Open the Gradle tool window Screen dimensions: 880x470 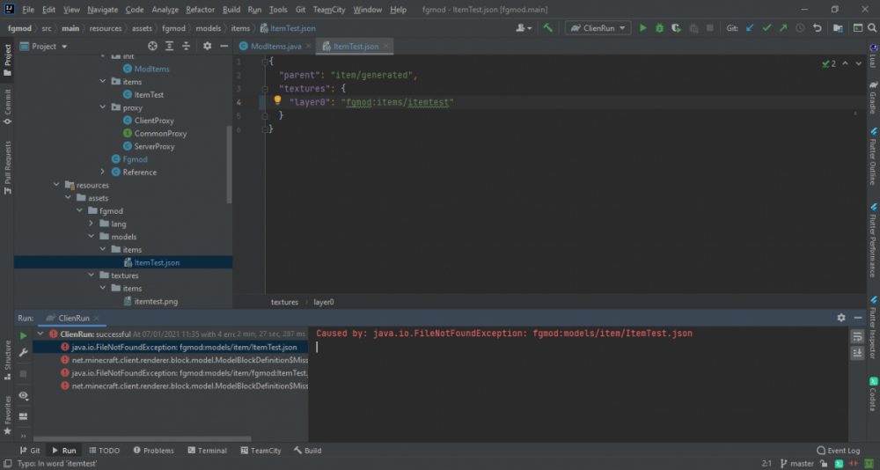(x=873, y=97)
